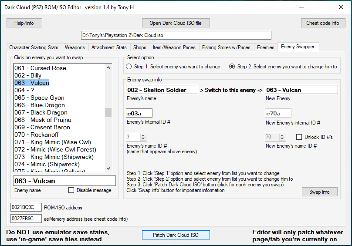The height and width of the screenshot is (246, 352).
Task: Click the Patch Dark Cloud ISO button
Action: click(176, 235)
